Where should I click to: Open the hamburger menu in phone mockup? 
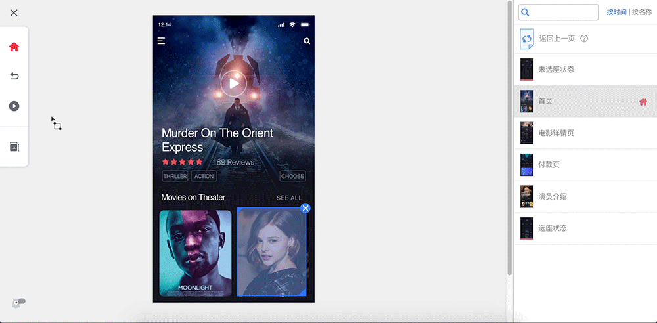(x=161, y=41)
